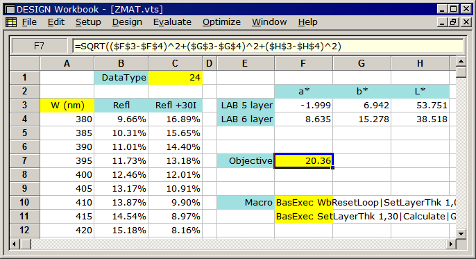Maximize the DESIGN Workbook window
The width and height of the screenshot is (476, 259).
(x=454, y=9)
